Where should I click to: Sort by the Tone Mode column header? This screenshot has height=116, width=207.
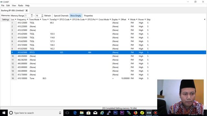pos(34,19)
